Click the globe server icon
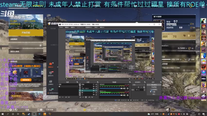Viewport: 207px width, 116px height. 16,110
